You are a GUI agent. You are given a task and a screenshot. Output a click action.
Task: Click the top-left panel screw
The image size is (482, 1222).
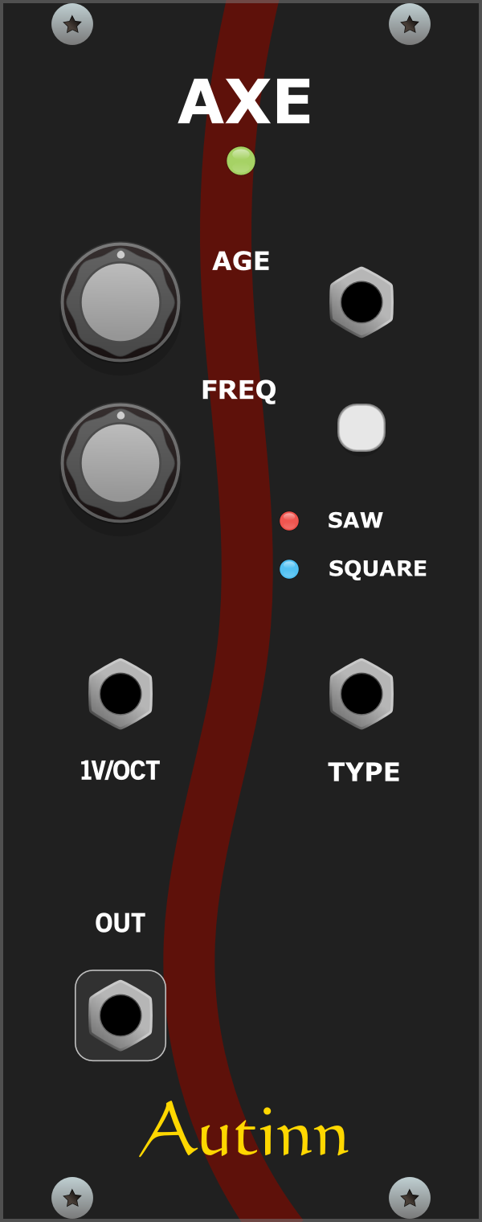pyautogui.click(x=72, y=24)
